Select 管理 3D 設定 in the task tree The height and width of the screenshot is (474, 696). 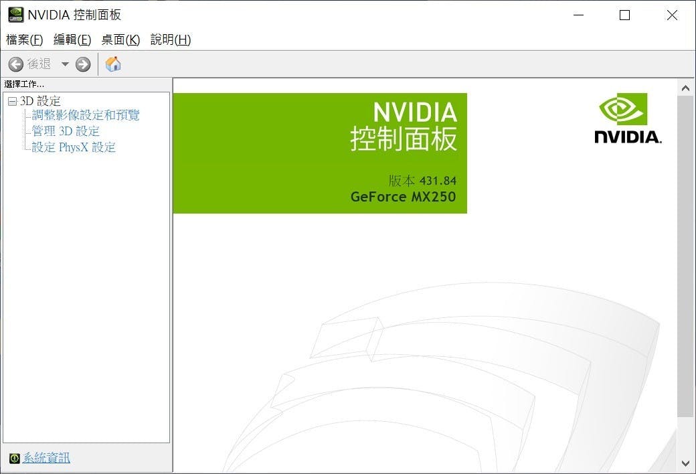tap(66, 131)
